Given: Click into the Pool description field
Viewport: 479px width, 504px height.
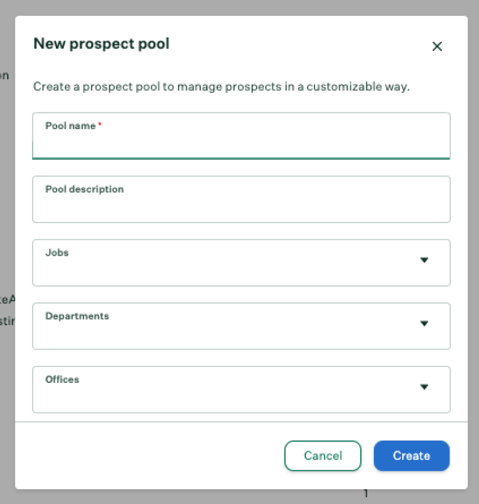Looking at the screenshot, I should [x=241, y=199].
